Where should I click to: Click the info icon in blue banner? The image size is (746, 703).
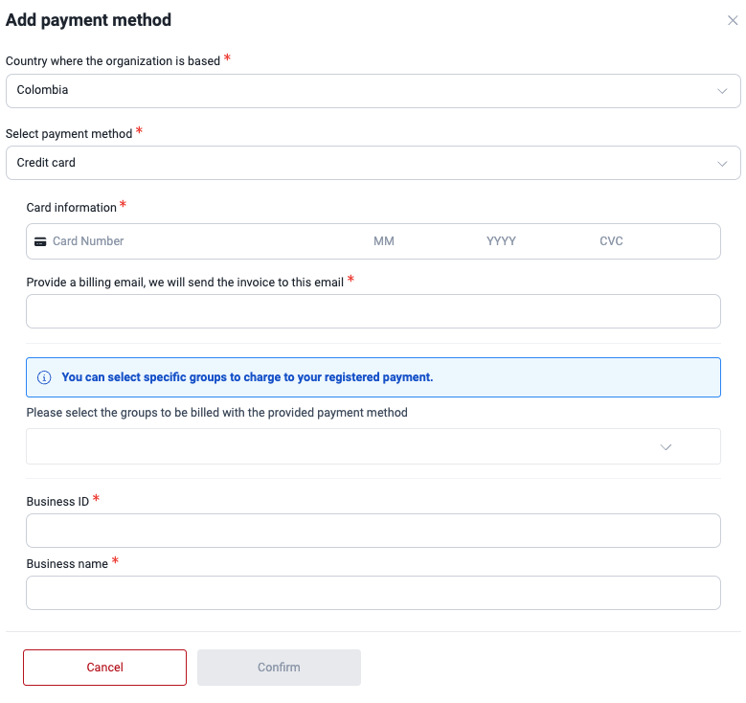click(44, 377)
